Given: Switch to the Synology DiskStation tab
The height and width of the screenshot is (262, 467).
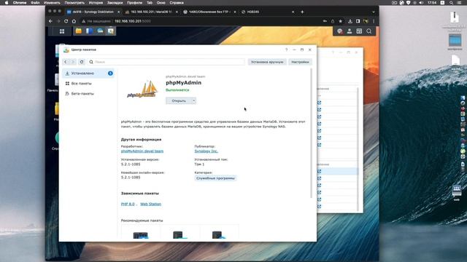Looking at the screenshot, I should tap(93, 12).
